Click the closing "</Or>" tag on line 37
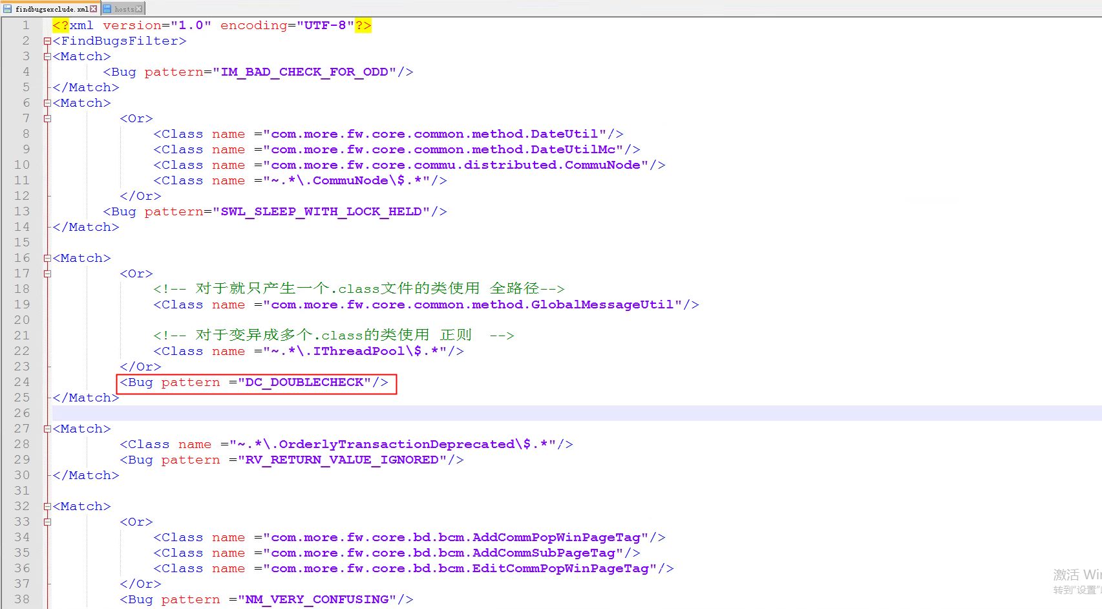This screenshot has width=1102, height=609. click(x=140, y=584)
